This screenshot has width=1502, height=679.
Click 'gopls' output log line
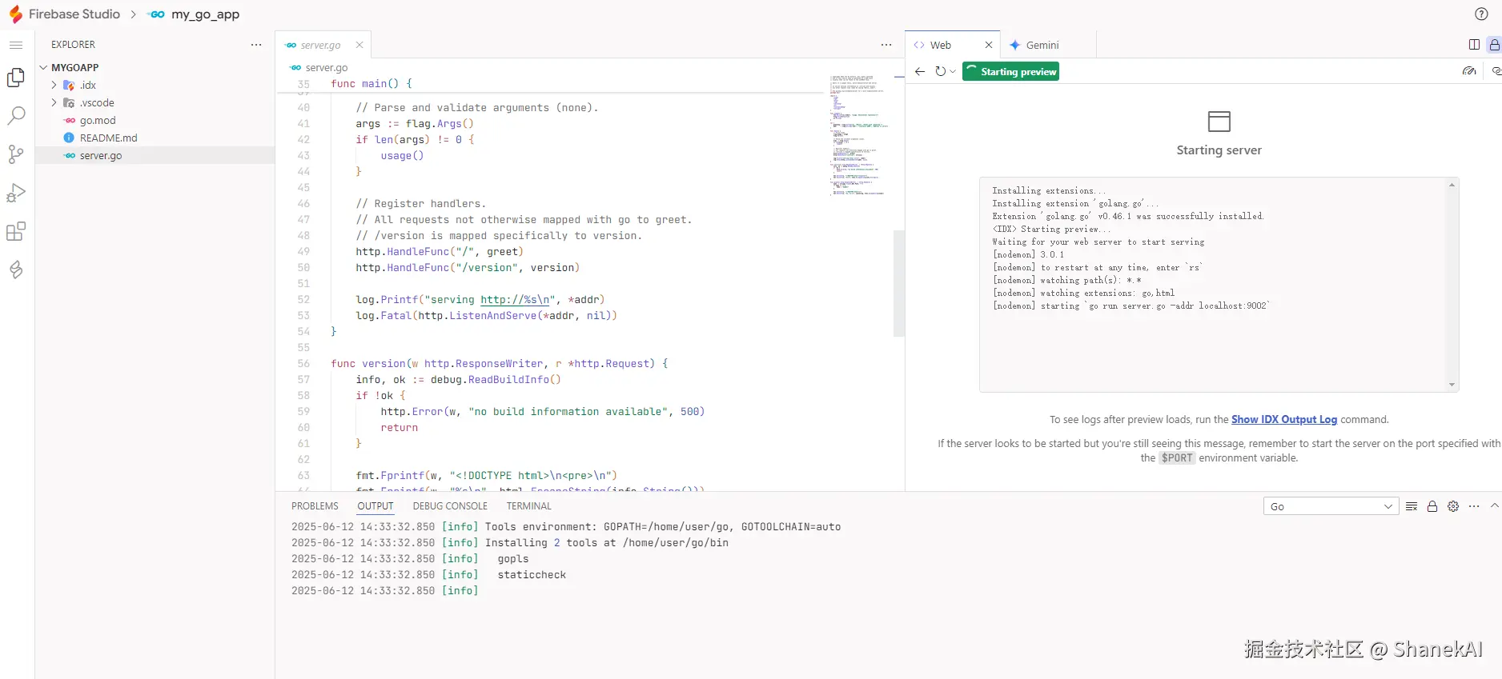pos(513,559)
